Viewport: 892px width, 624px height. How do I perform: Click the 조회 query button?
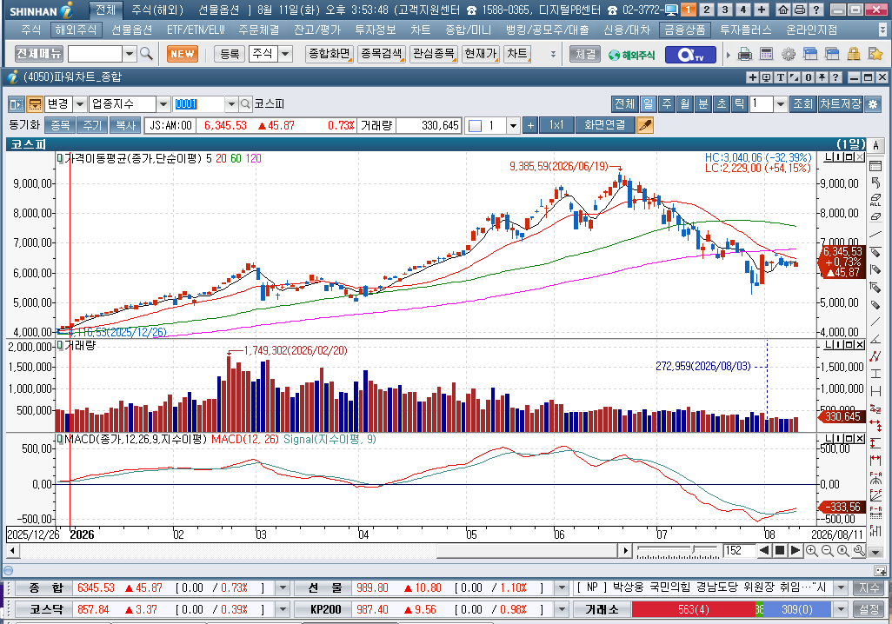point(803,103)
